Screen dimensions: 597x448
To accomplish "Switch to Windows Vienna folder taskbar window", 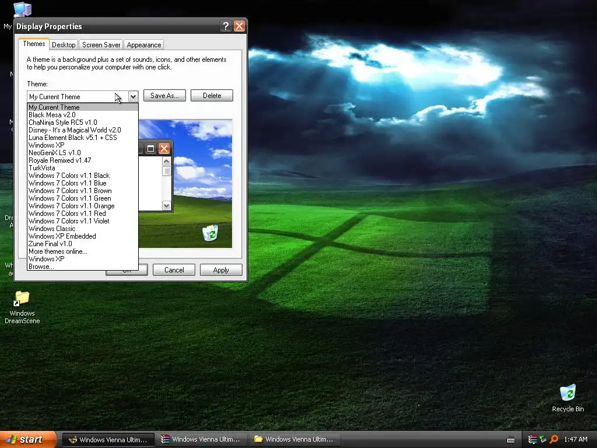I will tap(294, 439).
